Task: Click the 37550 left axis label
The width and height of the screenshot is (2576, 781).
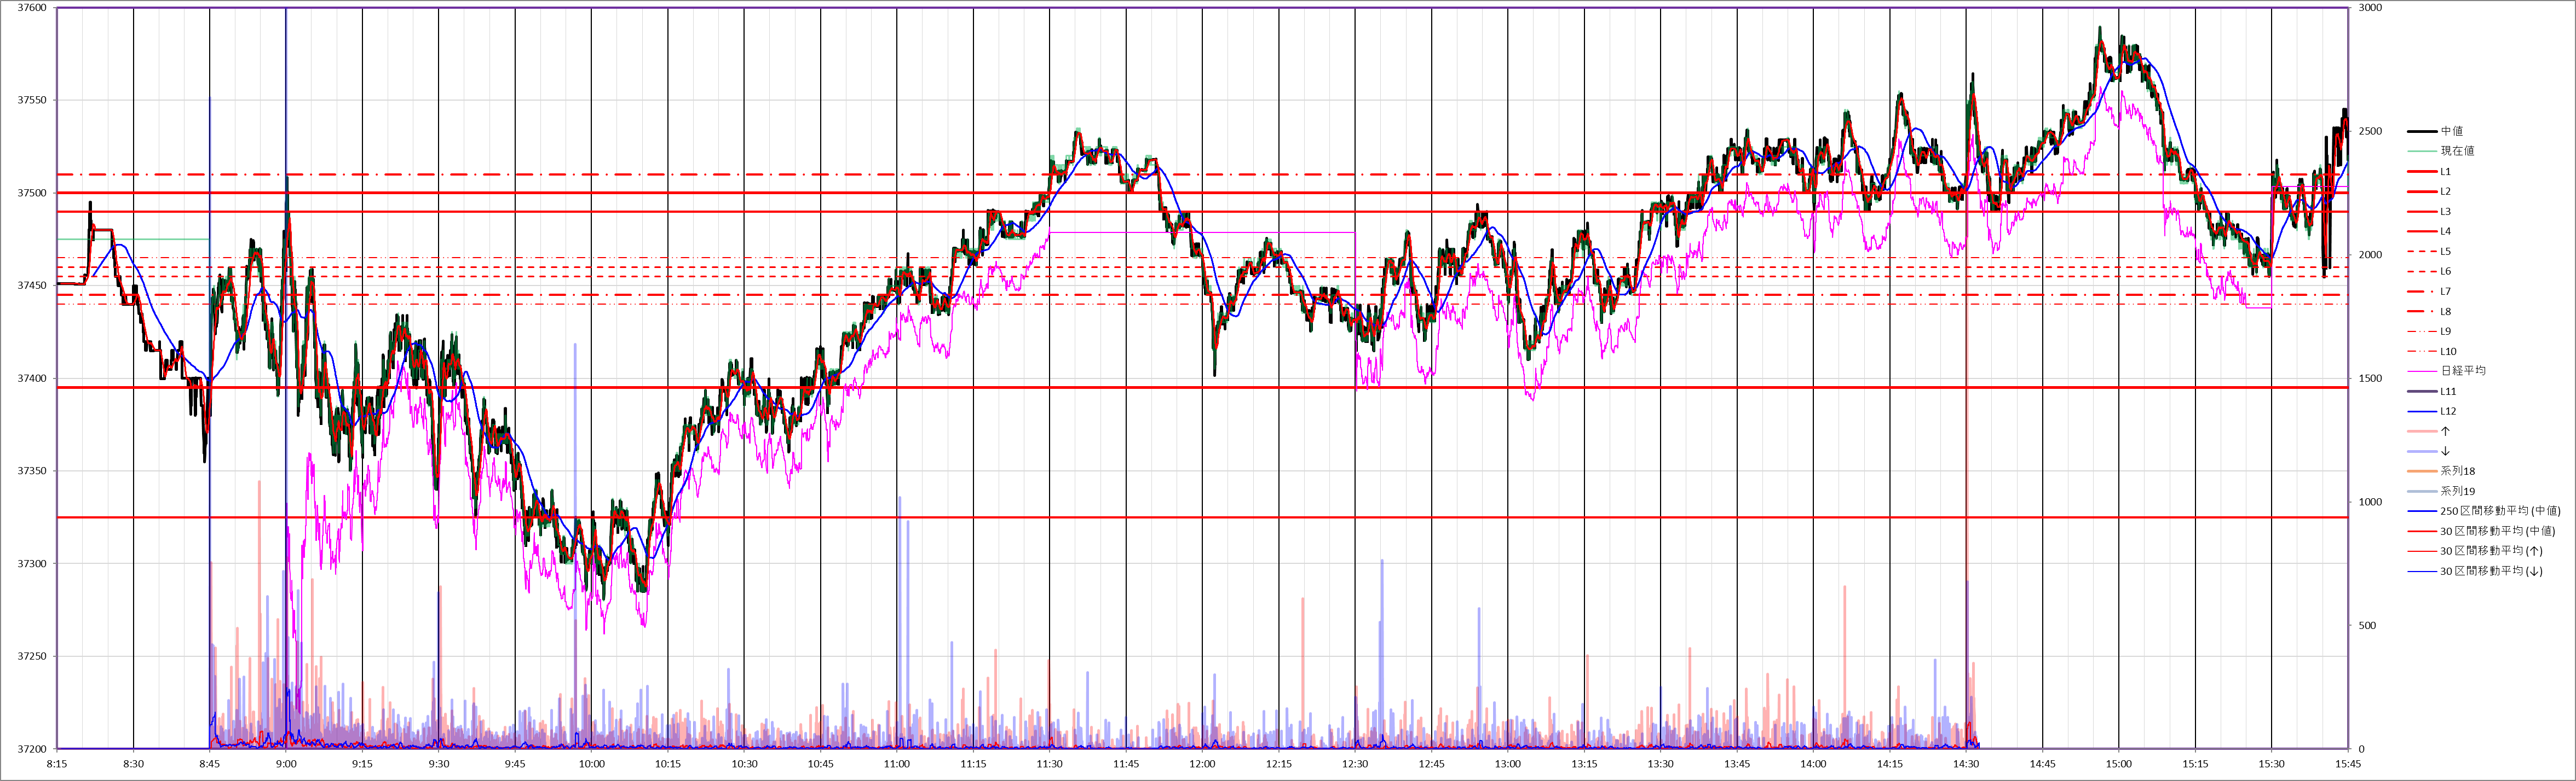Action: (x=32, y=101)
